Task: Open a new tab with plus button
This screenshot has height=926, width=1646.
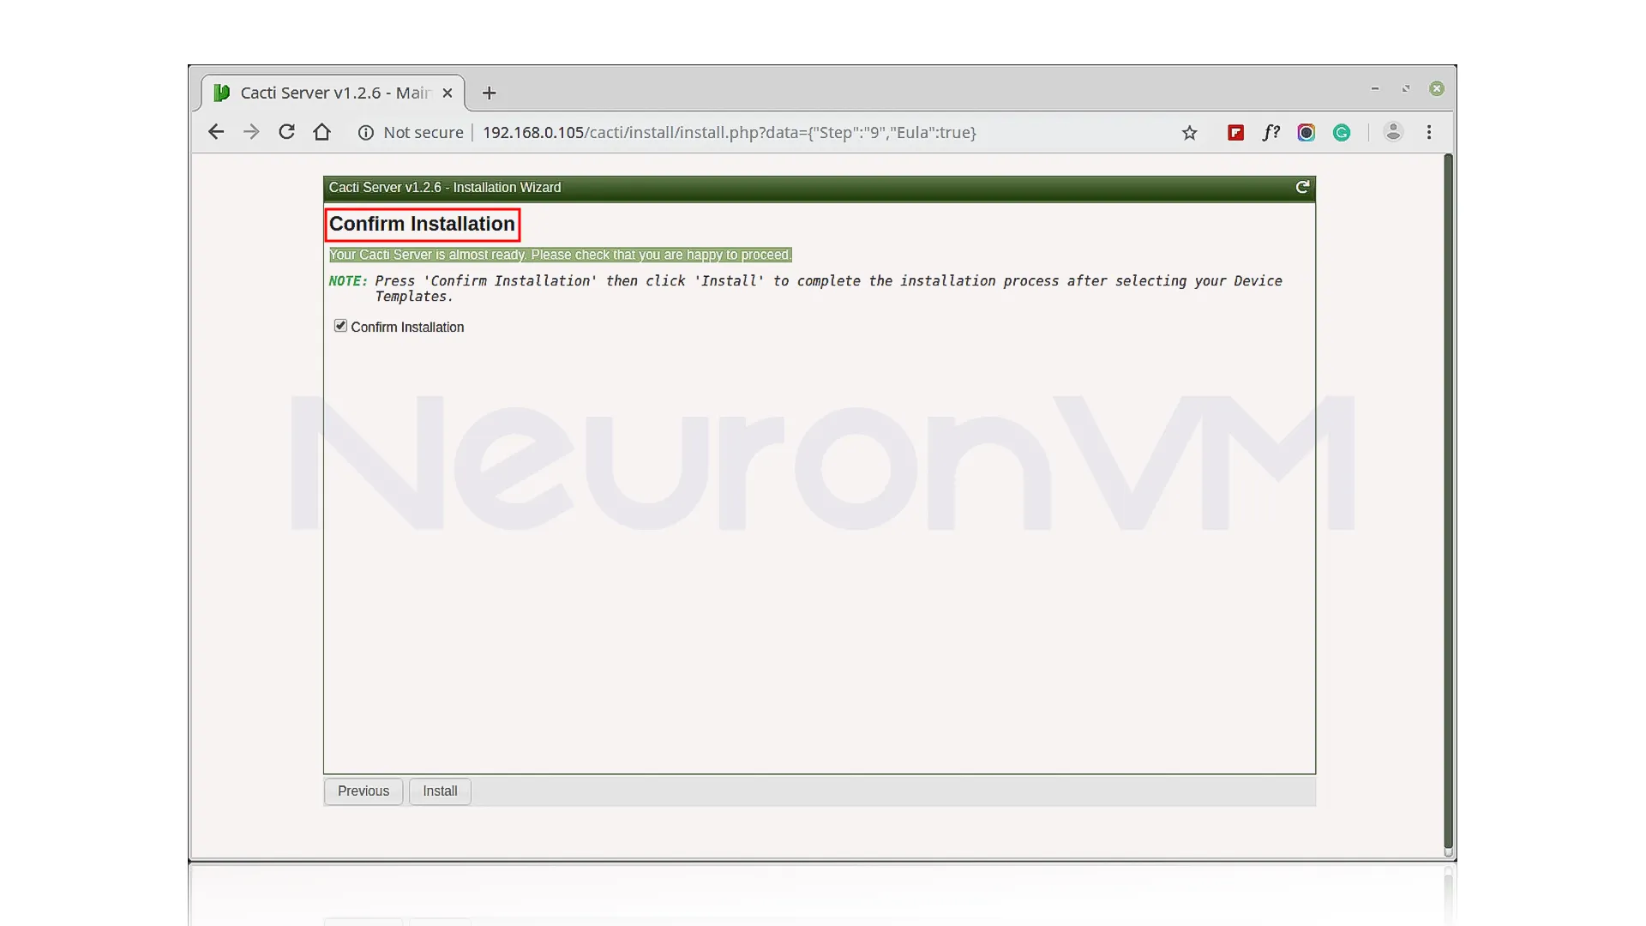Action: point(489,93)
